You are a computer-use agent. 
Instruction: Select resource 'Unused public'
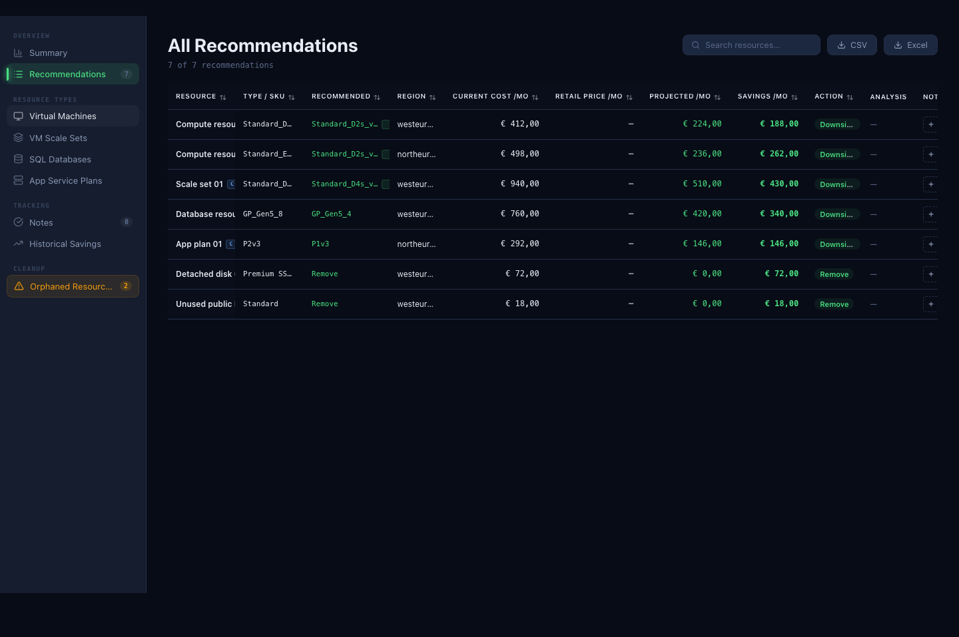pyautogui.click(x=204, y=304)
